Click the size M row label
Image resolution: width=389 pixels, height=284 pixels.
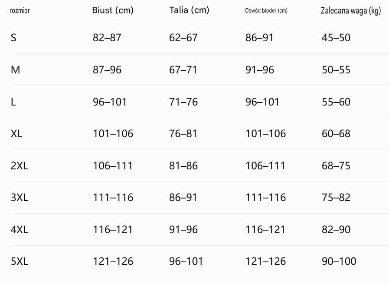click(x=15, y=70)
